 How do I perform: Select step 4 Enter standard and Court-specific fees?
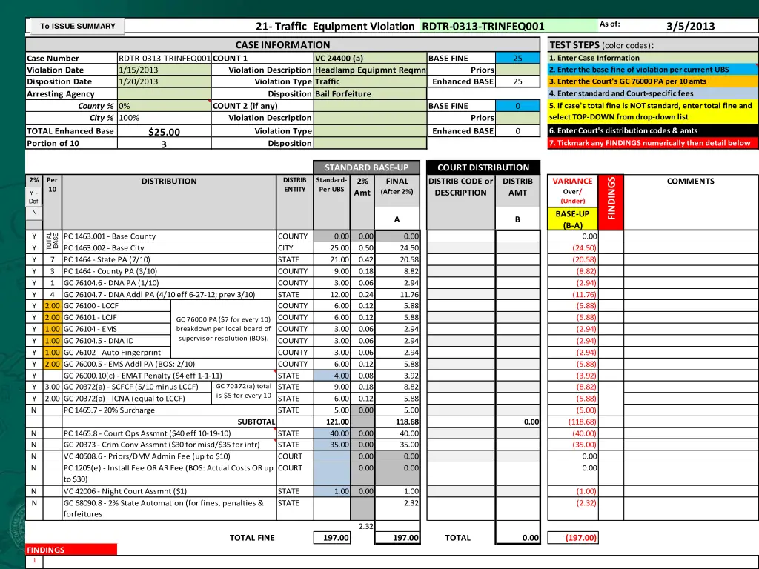[x=652, y=94]
